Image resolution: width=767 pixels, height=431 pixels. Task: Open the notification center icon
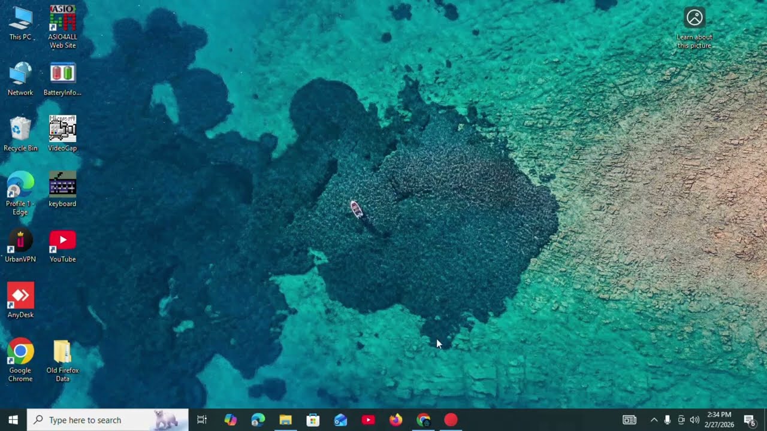point(749,420)
